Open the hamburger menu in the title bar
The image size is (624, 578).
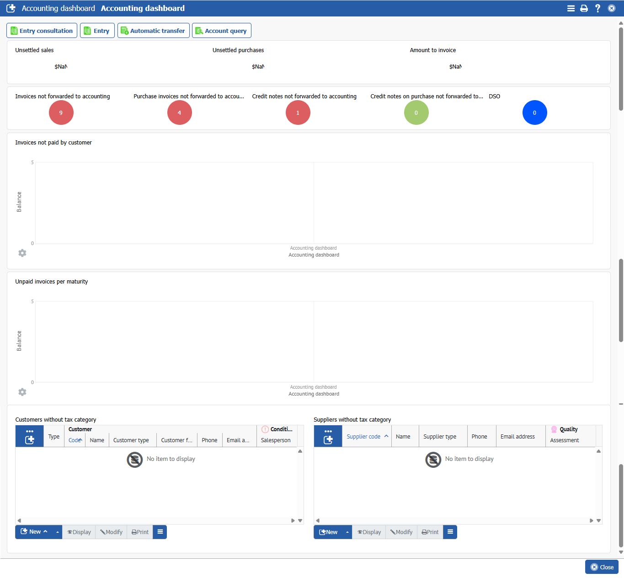(571, 8)
